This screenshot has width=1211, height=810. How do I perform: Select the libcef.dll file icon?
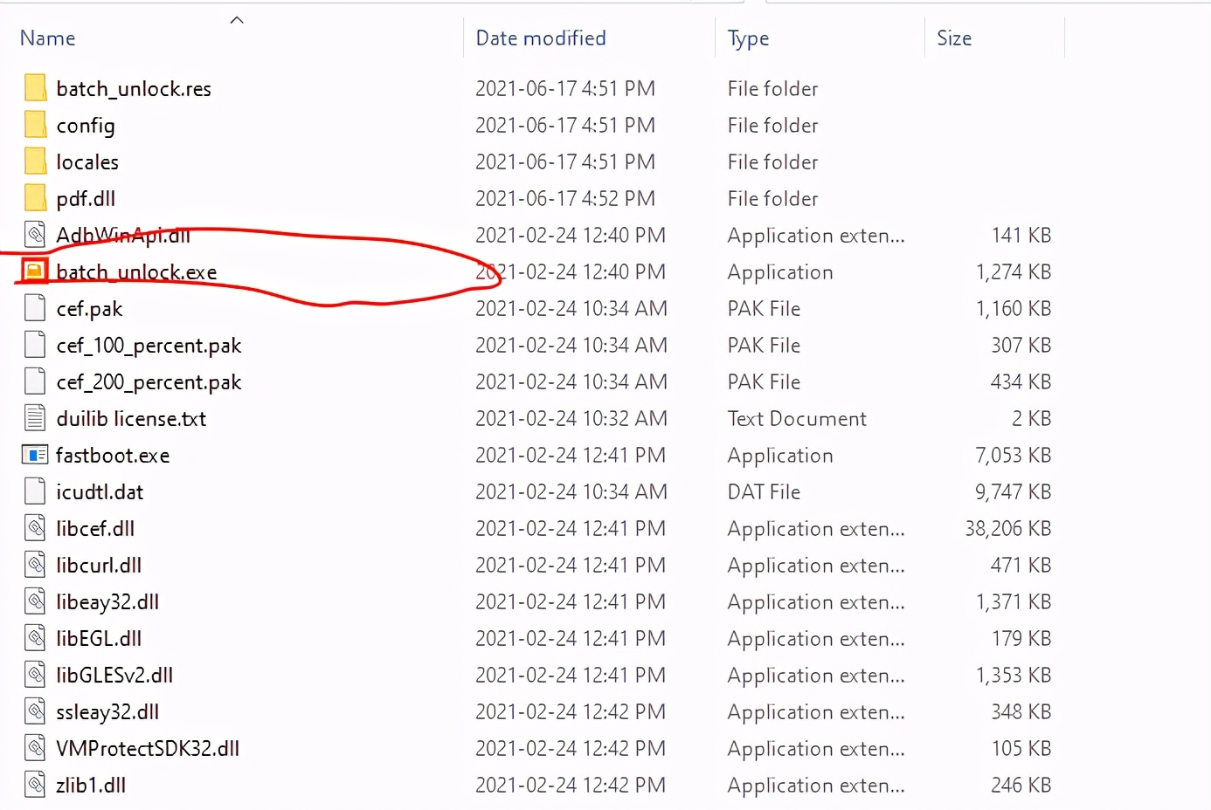click(x=35, y=528)
